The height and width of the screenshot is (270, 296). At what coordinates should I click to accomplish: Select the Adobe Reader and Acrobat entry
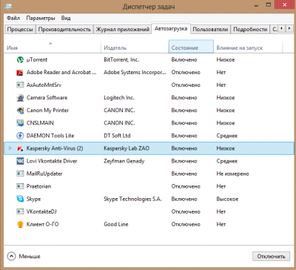click(61, 73)
